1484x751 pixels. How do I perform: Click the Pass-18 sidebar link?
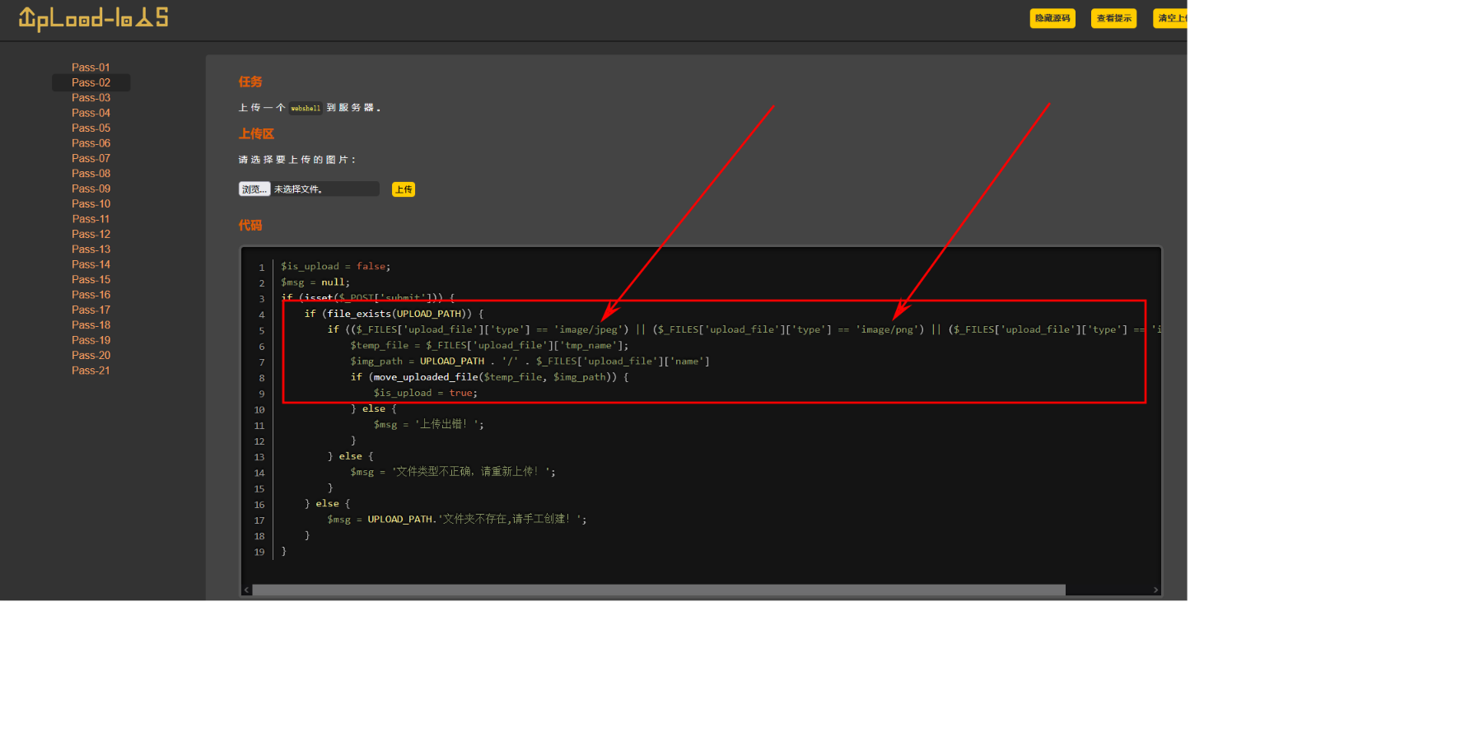tap(91, 325)
